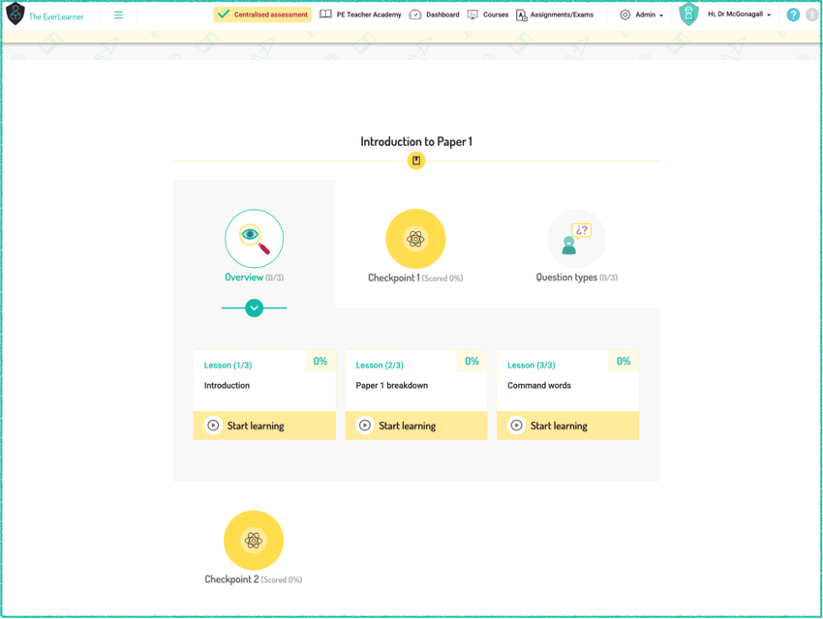Click the Paper 1 breakdown lesson title
This screenshot has width=823, height=619.
tap(391, 385)
